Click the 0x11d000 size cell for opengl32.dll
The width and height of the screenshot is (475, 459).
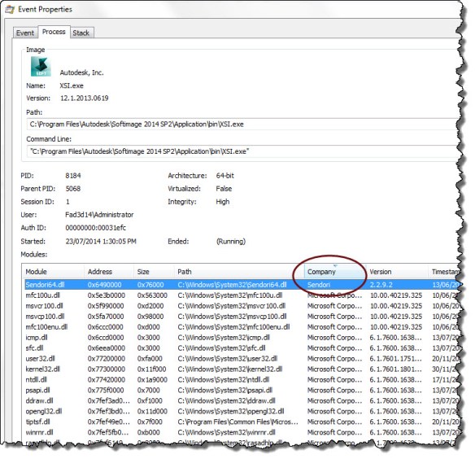coord(152,412)
